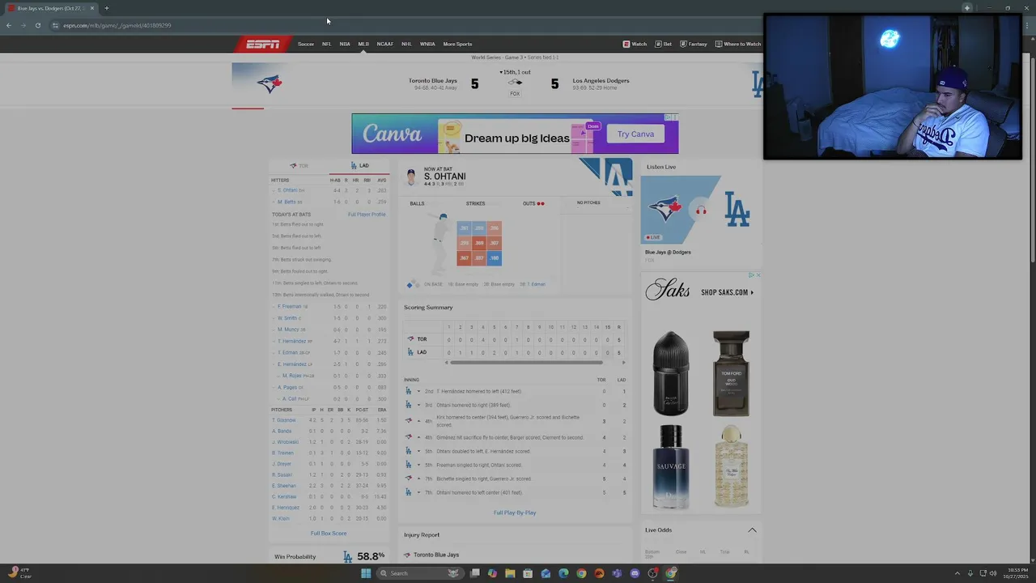The width and height of the screenshot is (1036, 583).
Task: Expand the More Sports menu
Action: 457,44
